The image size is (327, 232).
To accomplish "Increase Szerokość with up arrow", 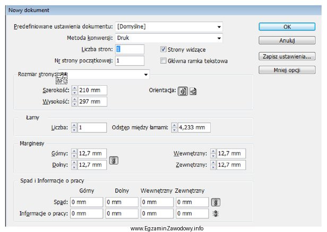I will [75, 88].
